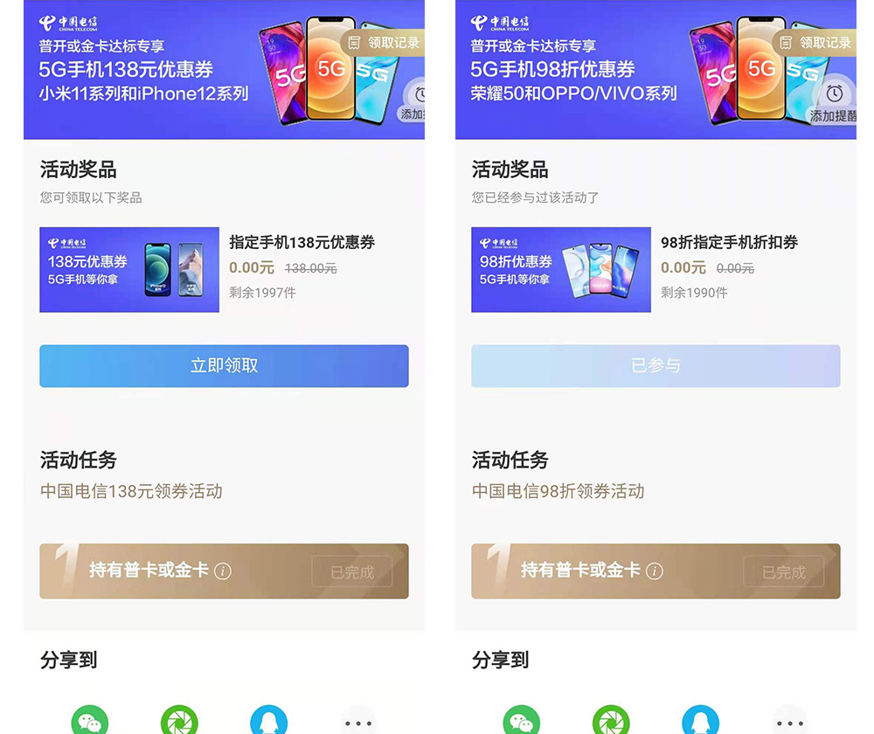The width and height of the screenshot is (874, 734).
Task: Share to QQ in left screen
Action: click(x=268, y=721)
